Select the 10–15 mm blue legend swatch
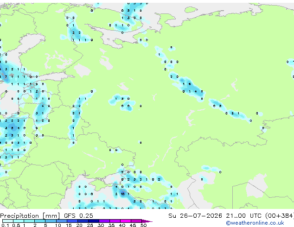 [61, 221]
